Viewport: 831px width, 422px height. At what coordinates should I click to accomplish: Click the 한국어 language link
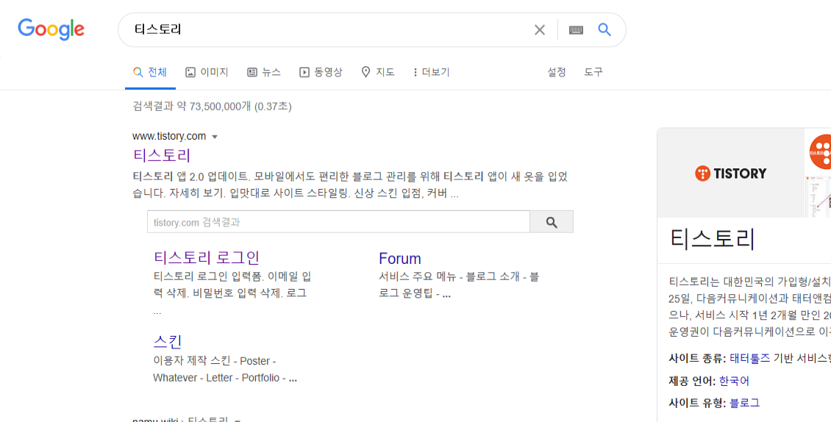[734, 381]
